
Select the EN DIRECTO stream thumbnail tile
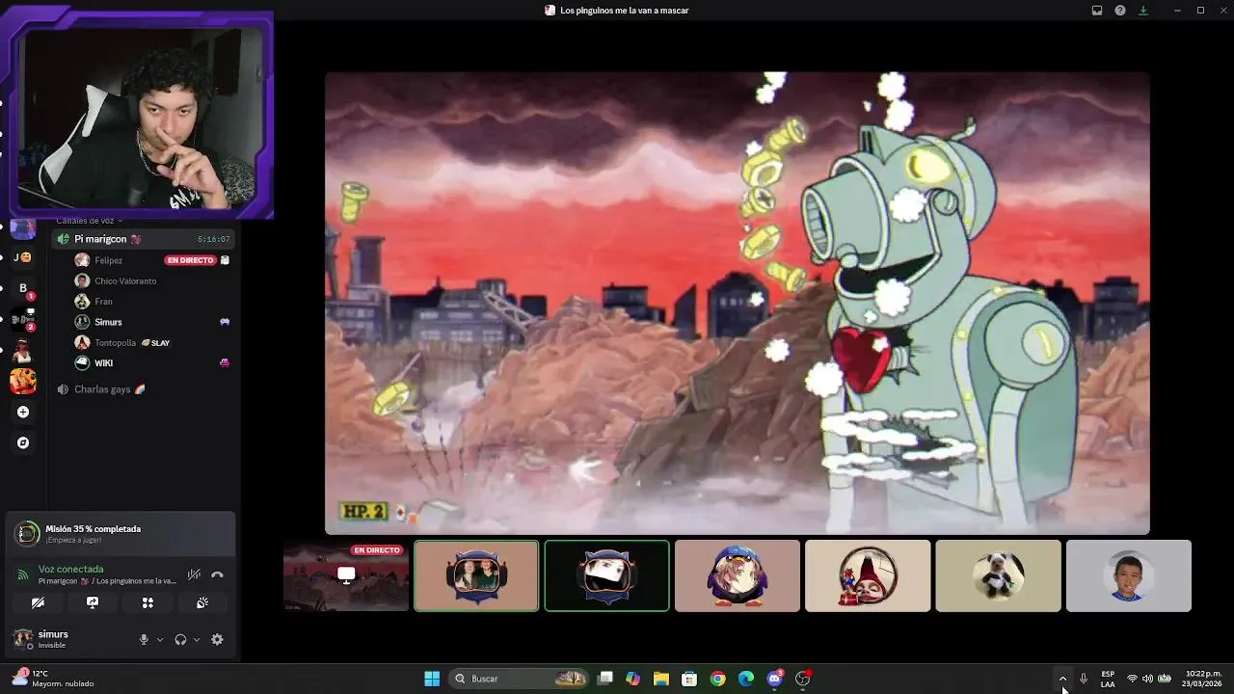pos(346,575)
